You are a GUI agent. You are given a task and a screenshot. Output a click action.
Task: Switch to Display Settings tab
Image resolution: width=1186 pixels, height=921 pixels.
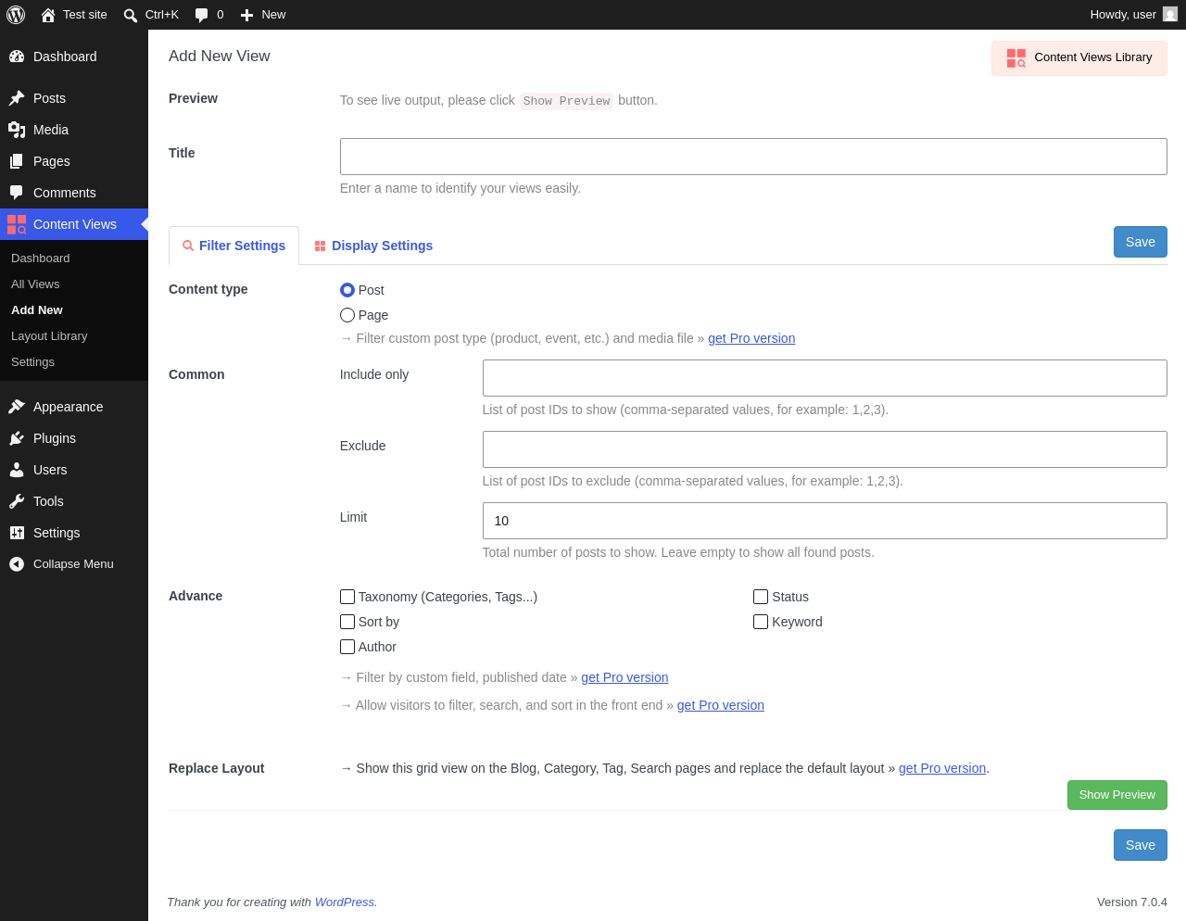coord(373,246)
